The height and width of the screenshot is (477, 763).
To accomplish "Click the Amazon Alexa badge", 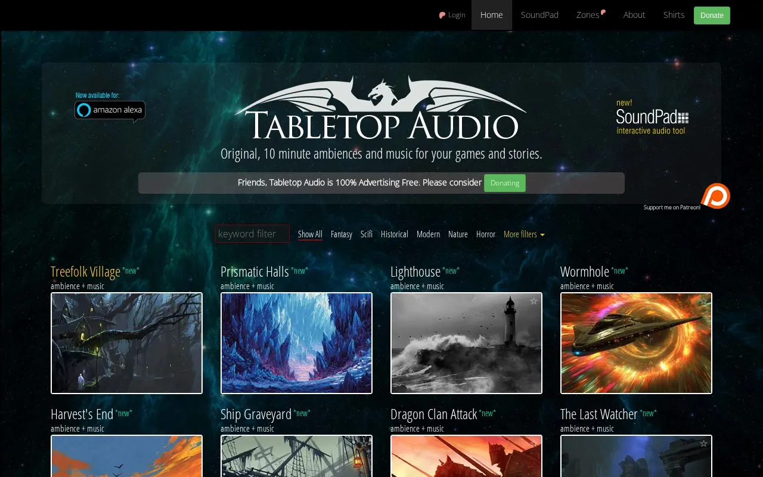I will click(x=110, y=110).
